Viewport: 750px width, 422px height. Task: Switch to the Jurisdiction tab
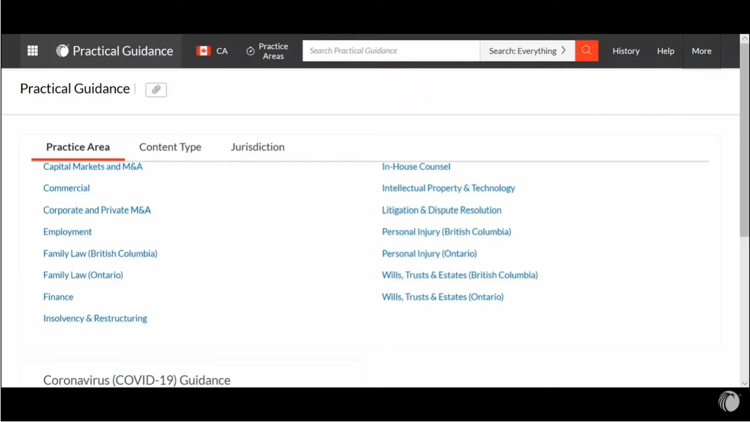pyautogui.click(x=257, y=147)
